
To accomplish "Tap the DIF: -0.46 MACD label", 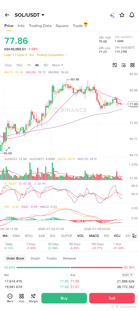I will click(12, 207).
